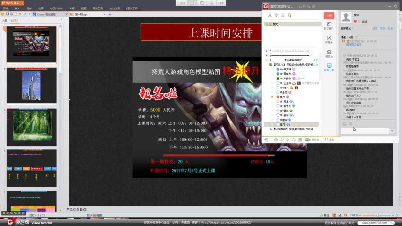Click the undo arrow in WPS toolbar
This screenshot has width=402, height=226.
(x=20, y=14)
